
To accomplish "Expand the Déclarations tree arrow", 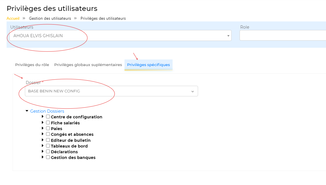I will click(43, 151).
